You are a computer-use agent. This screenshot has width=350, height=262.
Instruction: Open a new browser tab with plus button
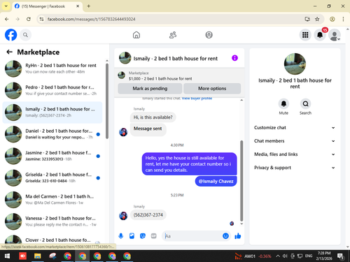tap(89, 6)
